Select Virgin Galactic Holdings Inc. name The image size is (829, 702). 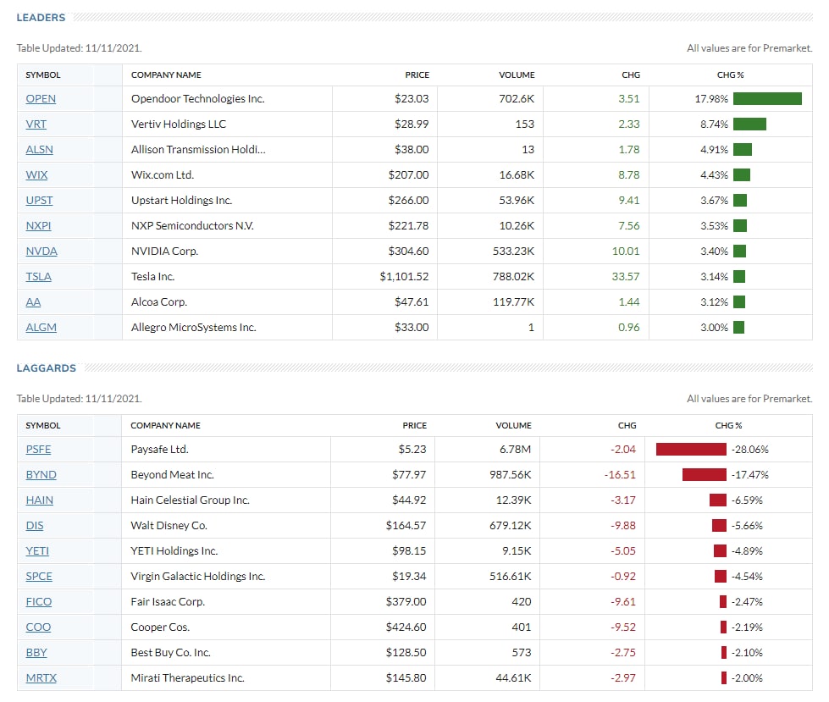pos(198,576)
